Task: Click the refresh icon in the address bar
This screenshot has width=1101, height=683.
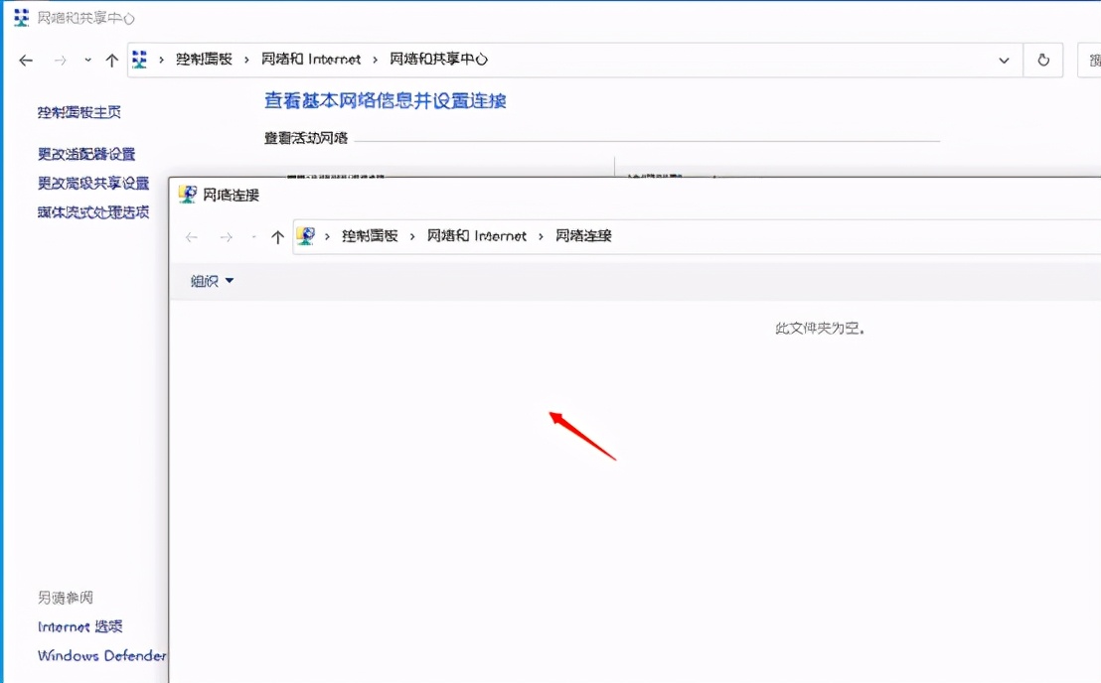Action: (x=1042, y=60)
